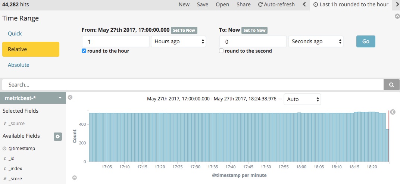Uncheck round to the hour checkbox
The image size is (400, 184).
[84, 51]
